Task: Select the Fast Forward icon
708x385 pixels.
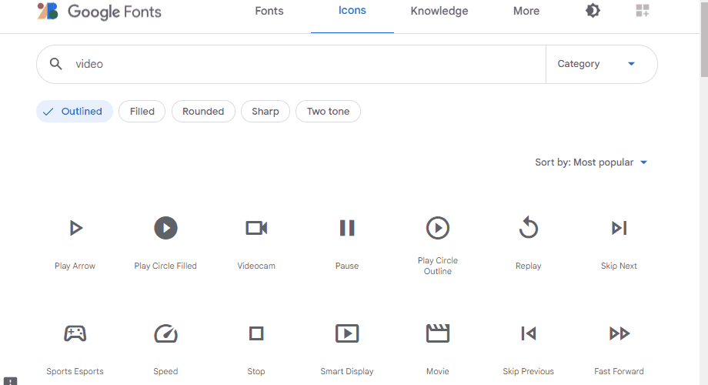Action: pos(619,333)
